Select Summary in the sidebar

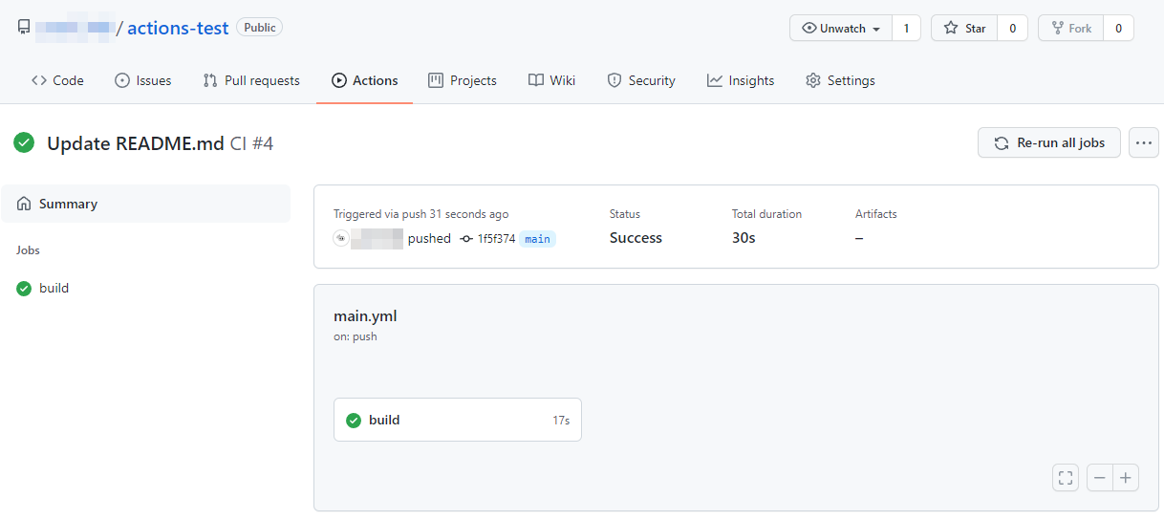(x=146, y=204)
